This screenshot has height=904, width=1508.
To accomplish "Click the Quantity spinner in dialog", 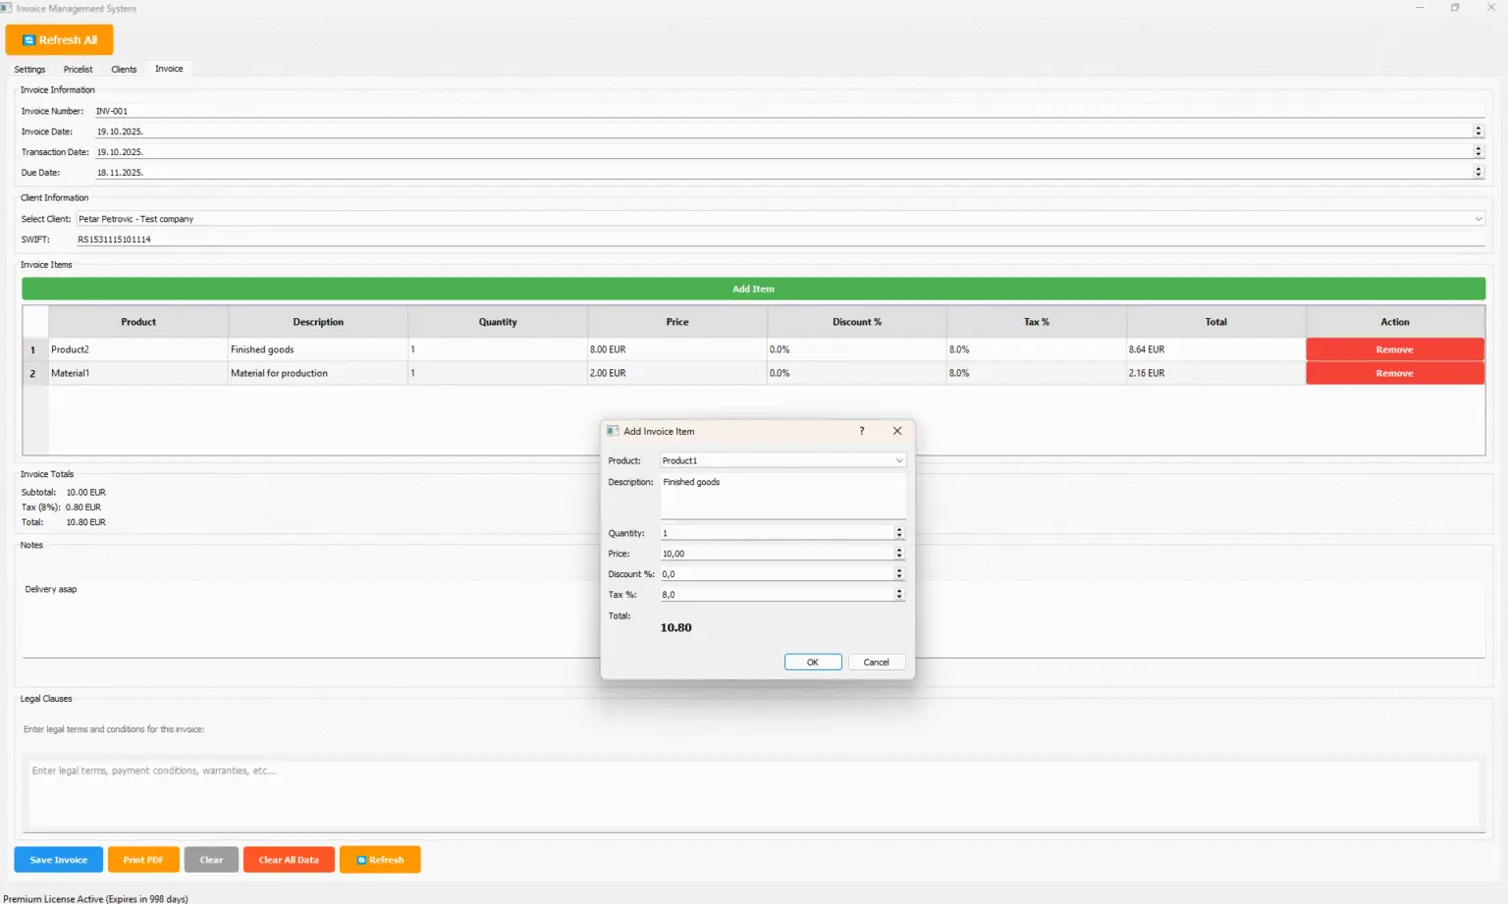I will coord(898,533).
